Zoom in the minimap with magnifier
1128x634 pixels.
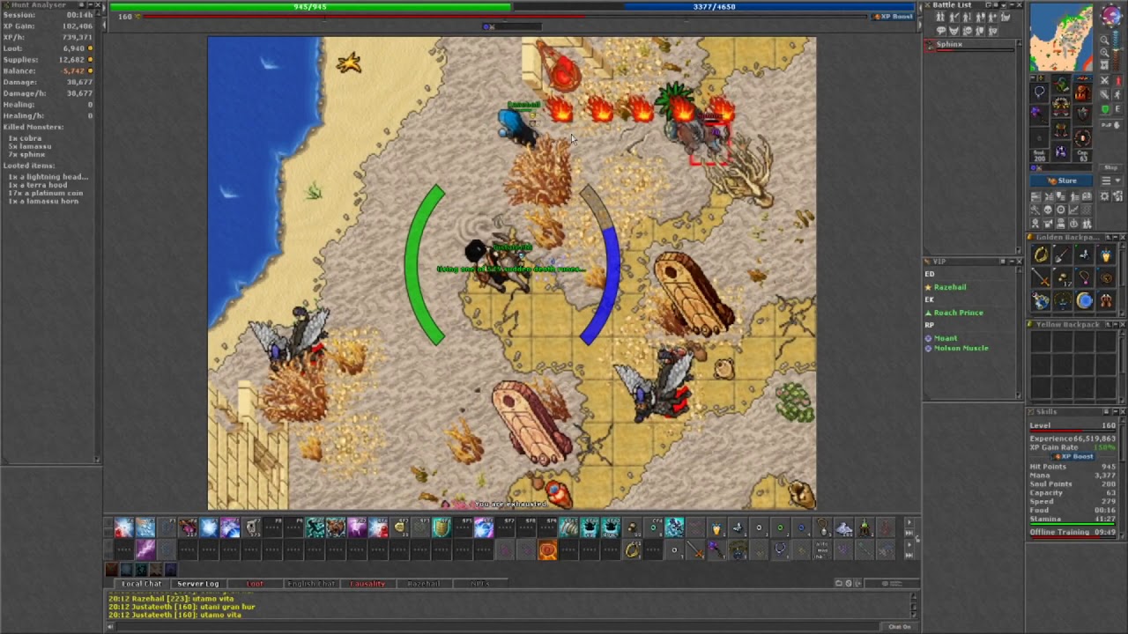pos(1104,52)
